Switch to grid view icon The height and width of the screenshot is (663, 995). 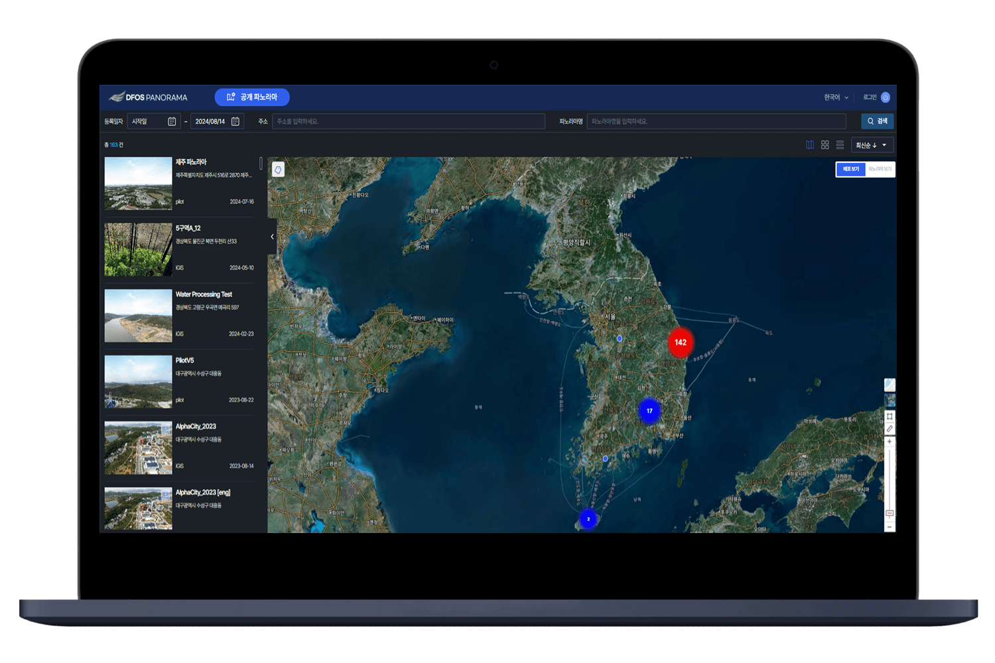click(x=825, y=145)
